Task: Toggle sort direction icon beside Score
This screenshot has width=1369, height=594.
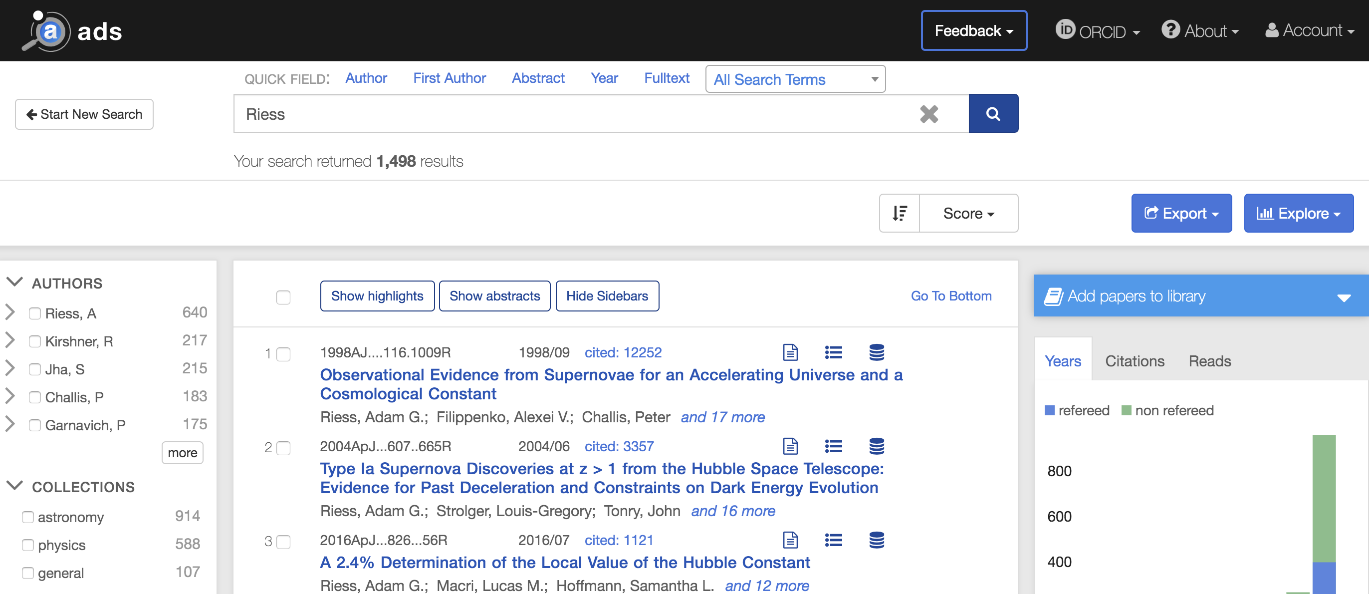Action: click(x=899, y=213)
